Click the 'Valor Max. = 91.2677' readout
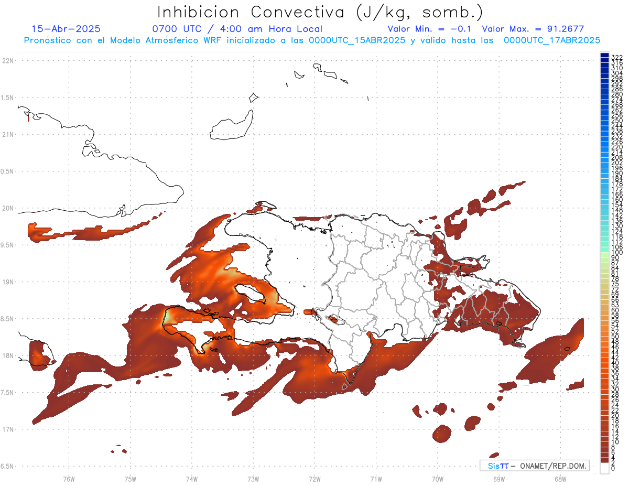629x486 pixels. click(x=533, y=29)
